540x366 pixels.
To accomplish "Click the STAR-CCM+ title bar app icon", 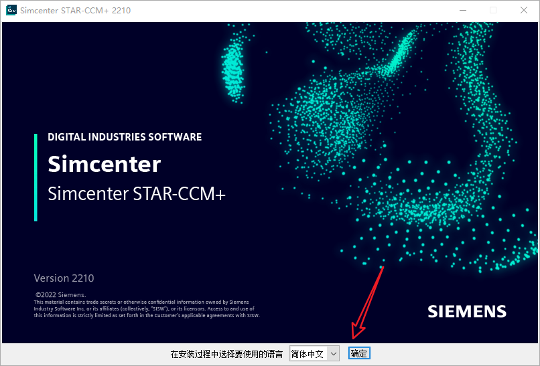I will tap(11, 10).
